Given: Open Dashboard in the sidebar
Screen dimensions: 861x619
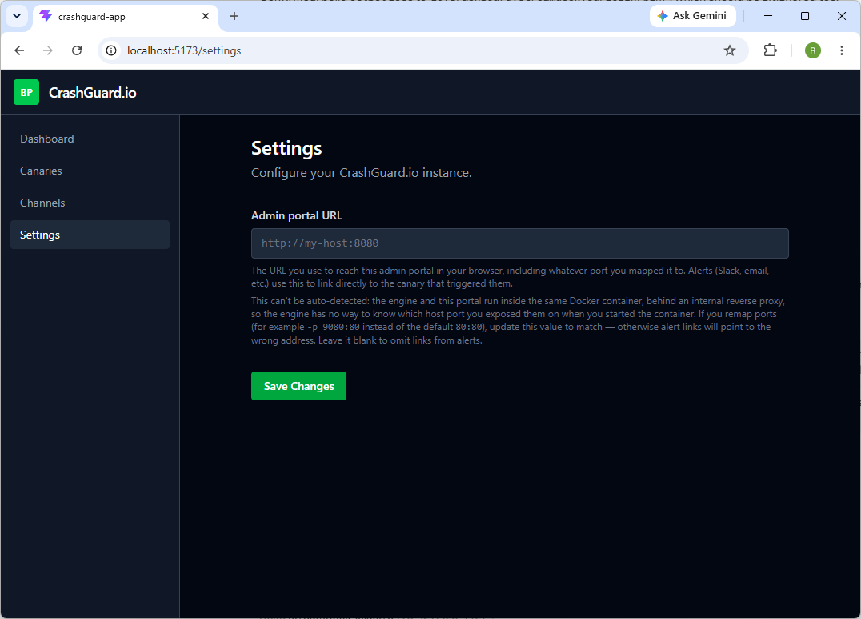Looking at the screenshot, I should (90, 139).
